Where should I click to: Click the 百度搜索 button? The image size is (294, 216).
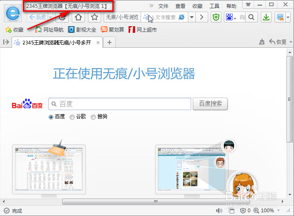pyautogui.click(x=210, y=104)
